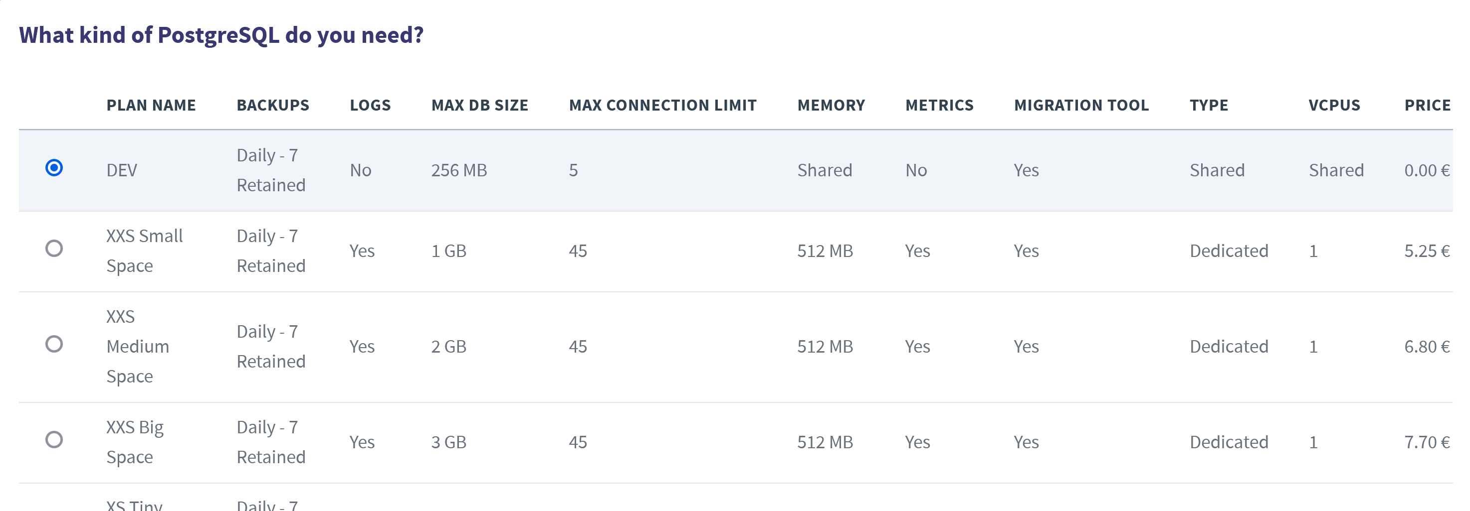This screenshot has height=511, width=1470.
Task: Select the XXS Small Space radio button
Action: pyautogui.click(x=54, y=249)
